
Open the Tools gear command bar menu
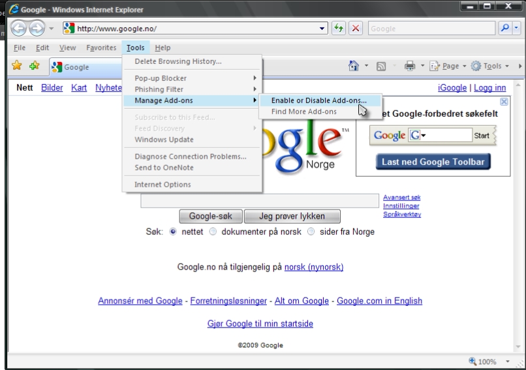point(489,66)
